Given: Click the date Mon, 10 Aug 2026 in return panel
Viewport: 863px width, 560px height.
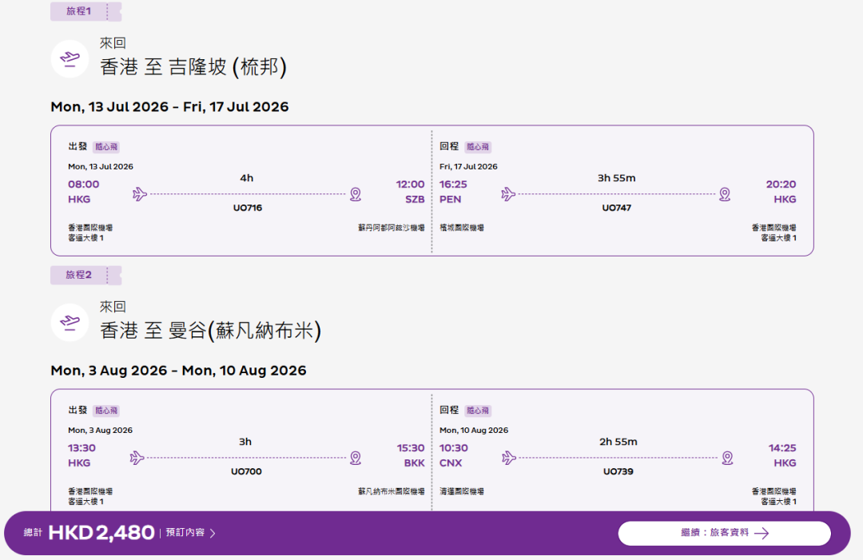Looking at the screenshot, I should click(474, 430).
